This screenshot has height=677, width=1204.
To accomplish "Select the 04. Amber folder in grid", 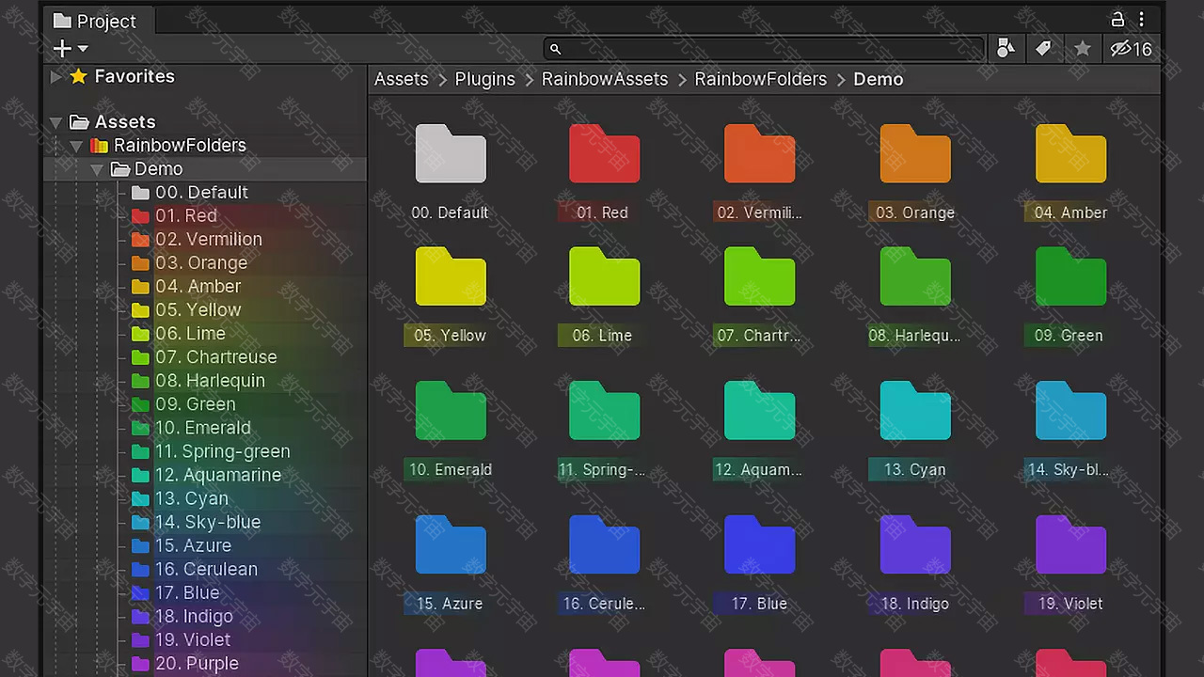I will pos(1070,154).
